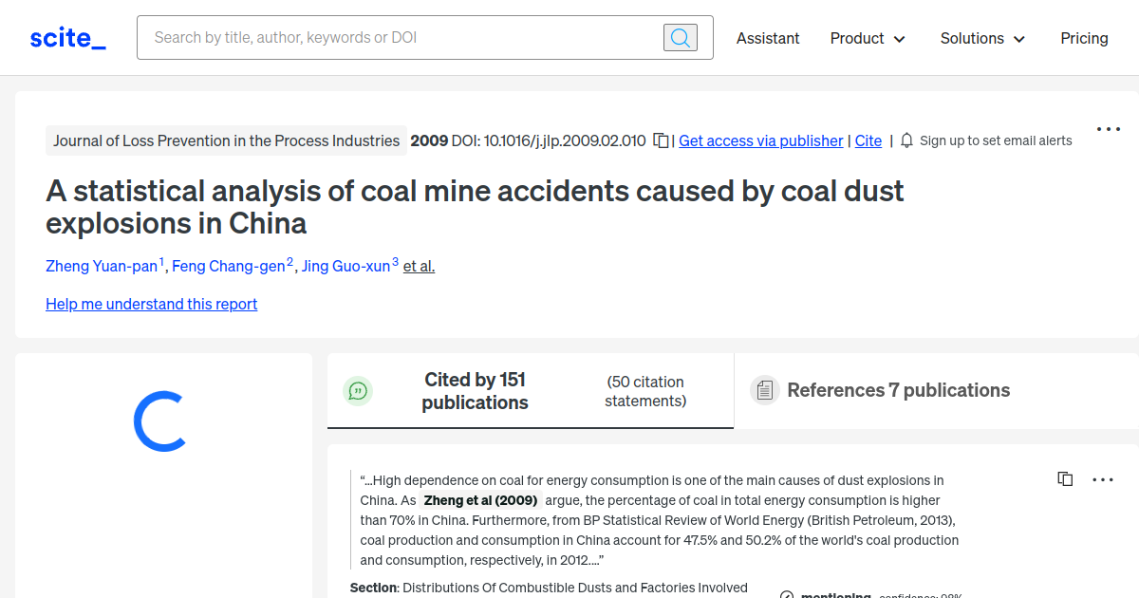
Task: Click the mentioning classification badge icon
Action: pos(787,593)
